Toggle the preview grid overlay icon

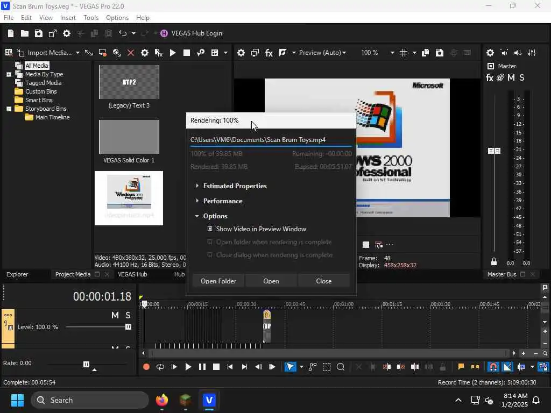tap(404, 53)
